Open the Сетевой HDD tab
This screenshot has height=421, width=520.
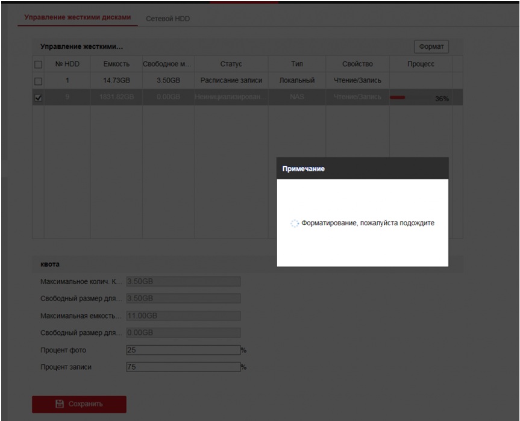click(168, 19)
